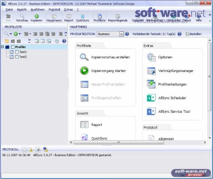This screenshot has width=213, height=179.
Task: Open the Ausführen menu
Action: click(38, 10)
